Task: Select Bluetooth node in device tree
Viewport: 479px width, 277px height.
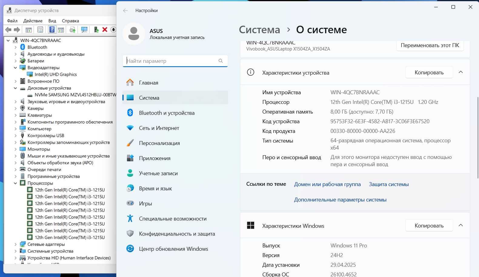Action: tap(37, 47)
